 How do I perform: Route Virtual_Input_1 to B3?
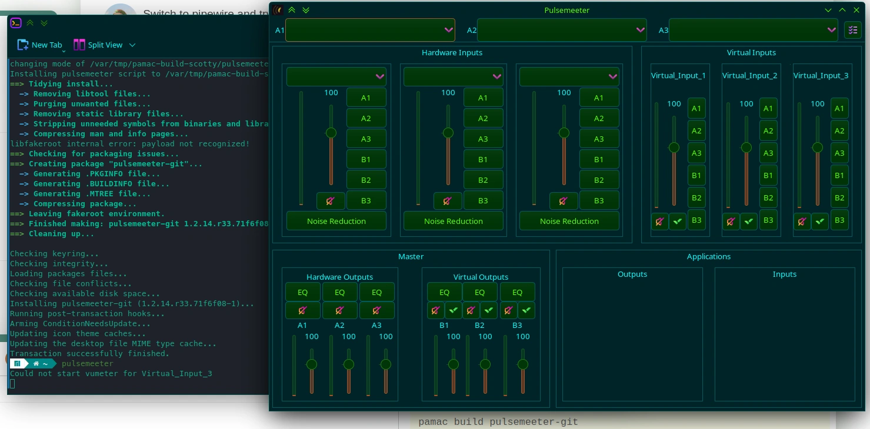[x=696, y=220]
